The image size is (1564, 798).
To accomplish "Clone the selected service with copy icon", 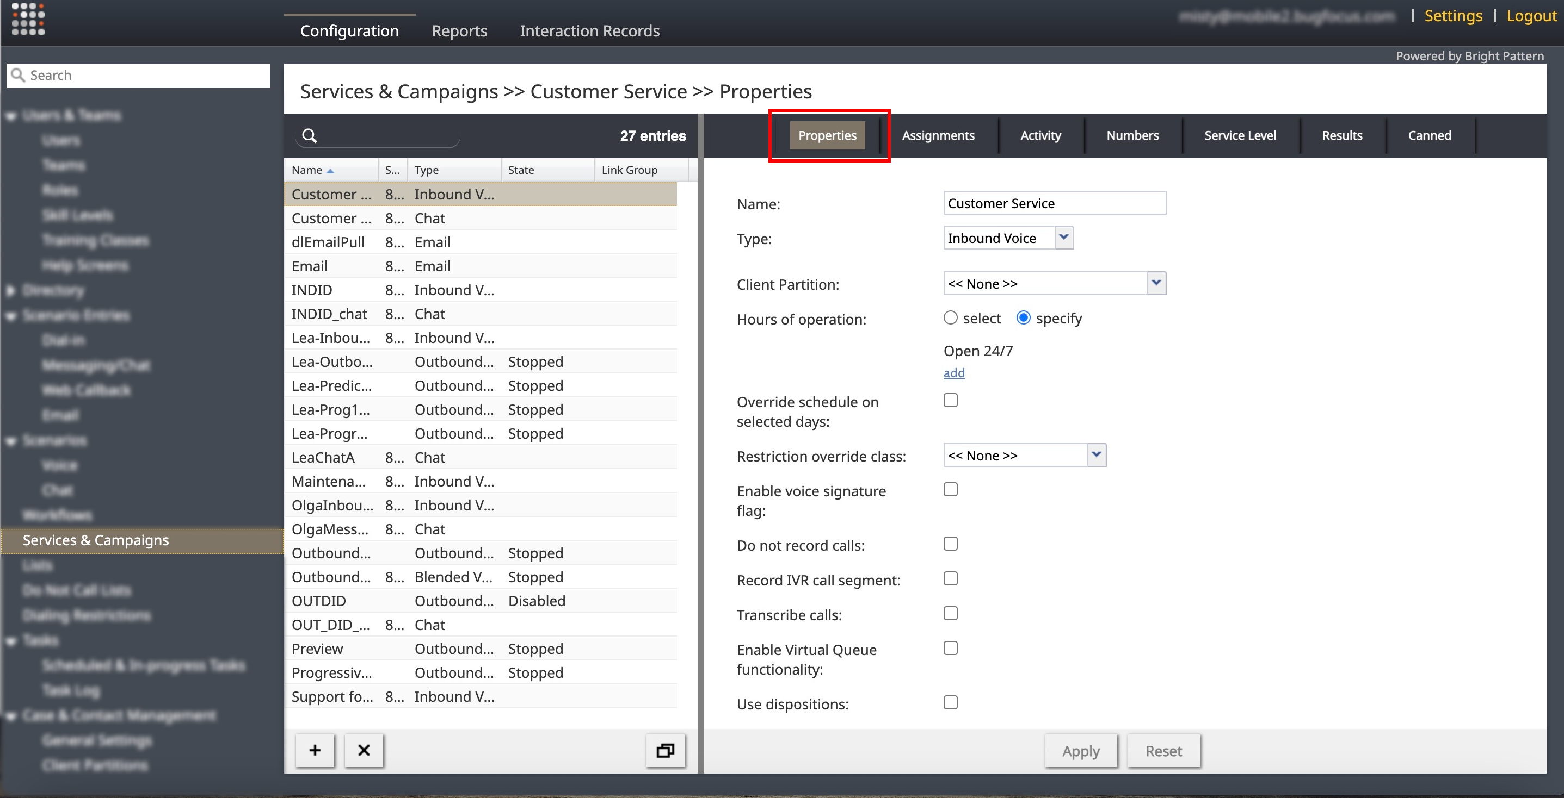I will pyautogui.click(x=666, y=750).
